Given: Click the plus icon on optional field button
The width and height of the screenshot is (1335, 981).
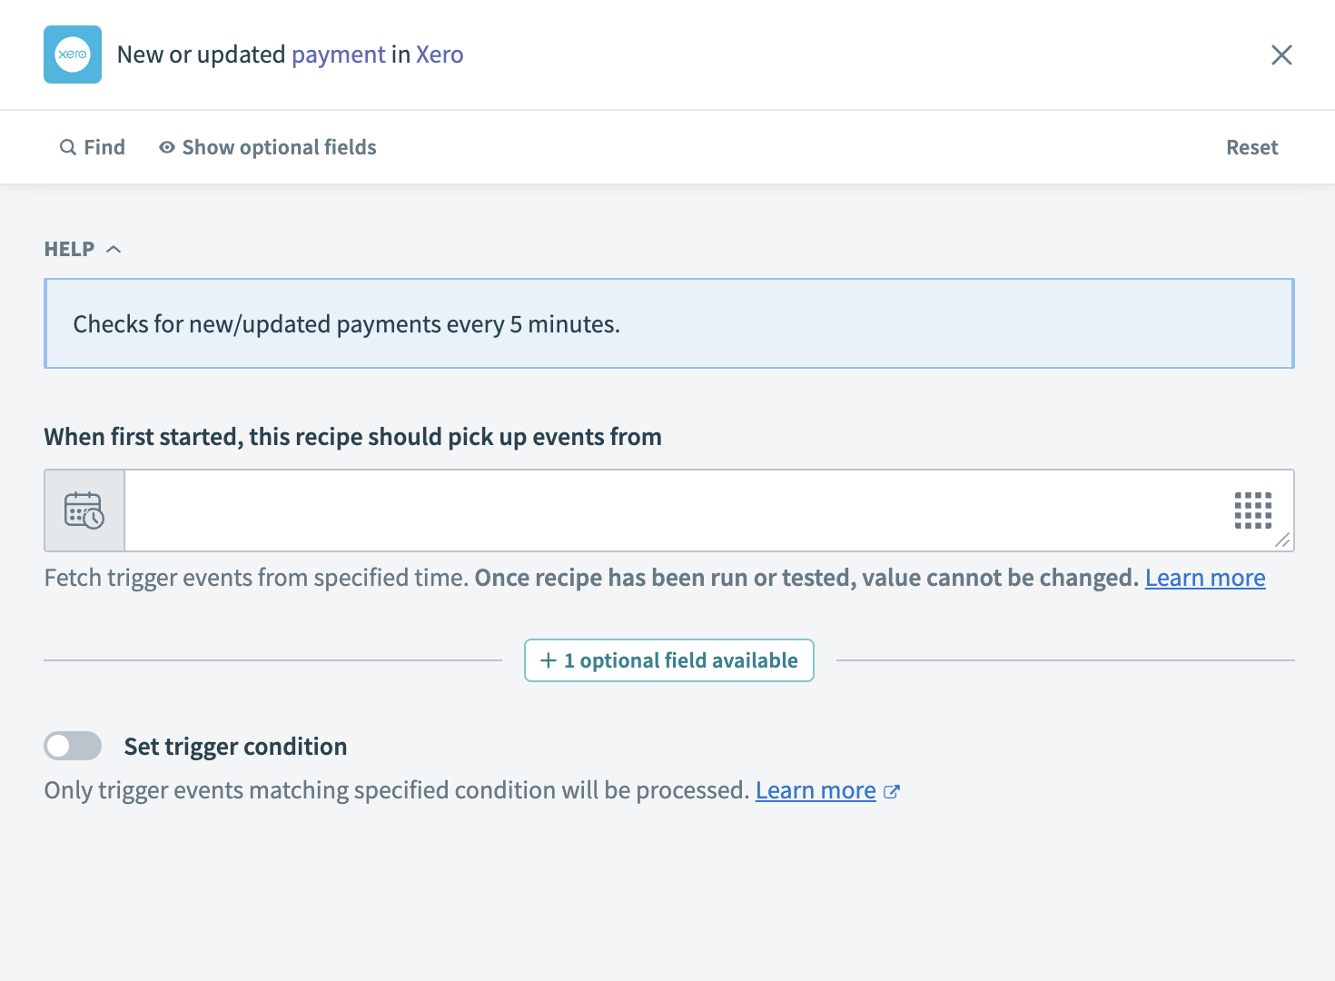Looking at the screenshot, I should tap(547, 660).
